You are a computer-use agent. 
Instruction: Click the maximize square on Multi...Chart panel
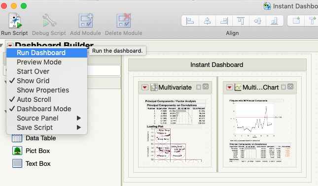click(x=283, y=87)
